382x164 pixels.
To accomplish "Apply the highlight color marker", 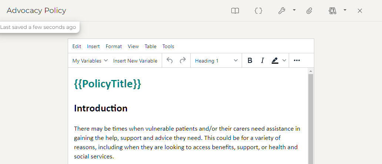I will [275, 61].
